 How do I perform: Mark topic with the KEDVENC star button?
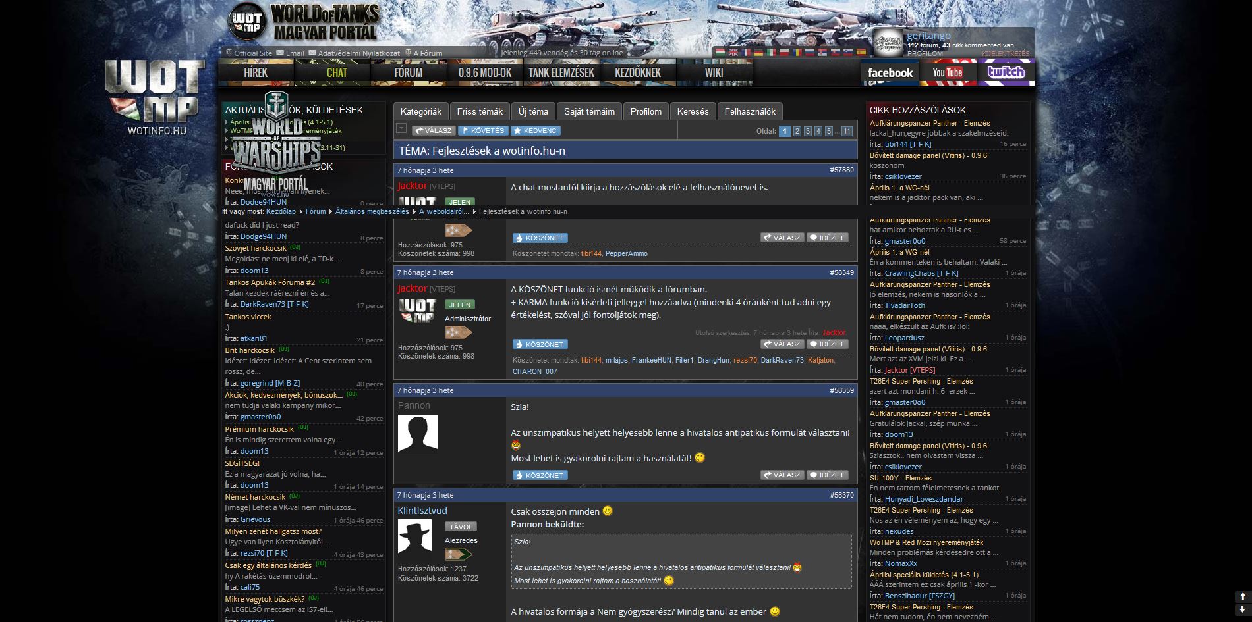pyautogui.click(x=536, y=130)
